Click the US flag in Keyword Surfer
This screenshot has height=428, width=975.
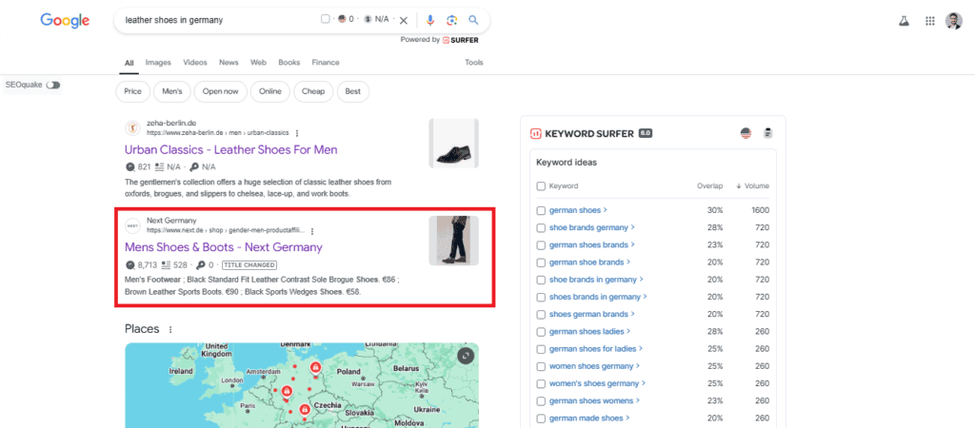[x=746, y=133]
